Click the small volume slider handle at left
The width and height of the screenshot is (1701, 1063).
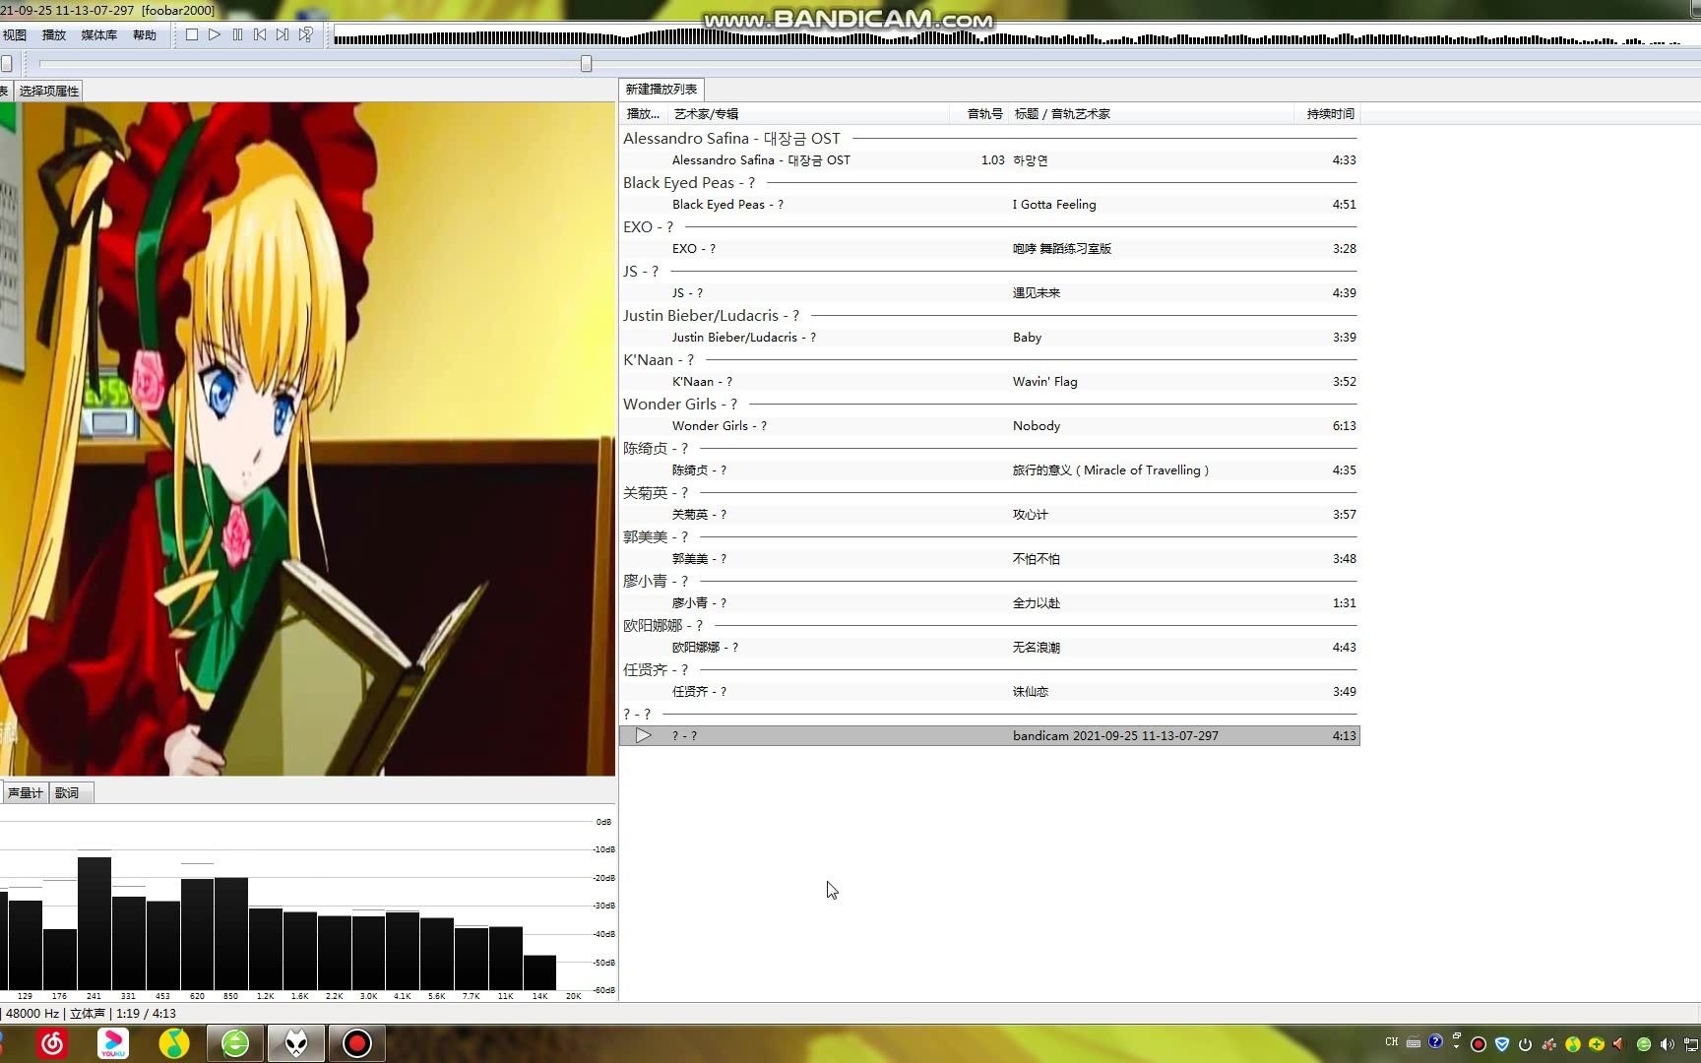coord(6,63)
